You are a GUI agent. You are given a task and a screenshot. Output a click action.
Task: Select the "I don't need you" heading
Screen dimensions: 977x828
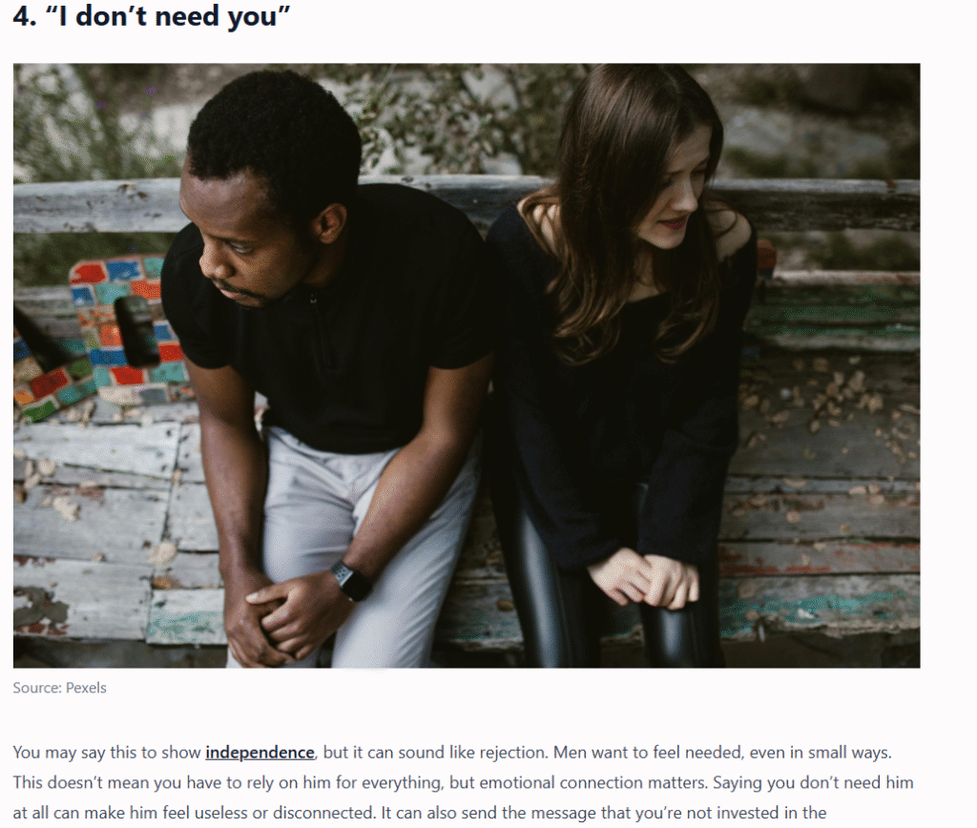coord(152,15)
